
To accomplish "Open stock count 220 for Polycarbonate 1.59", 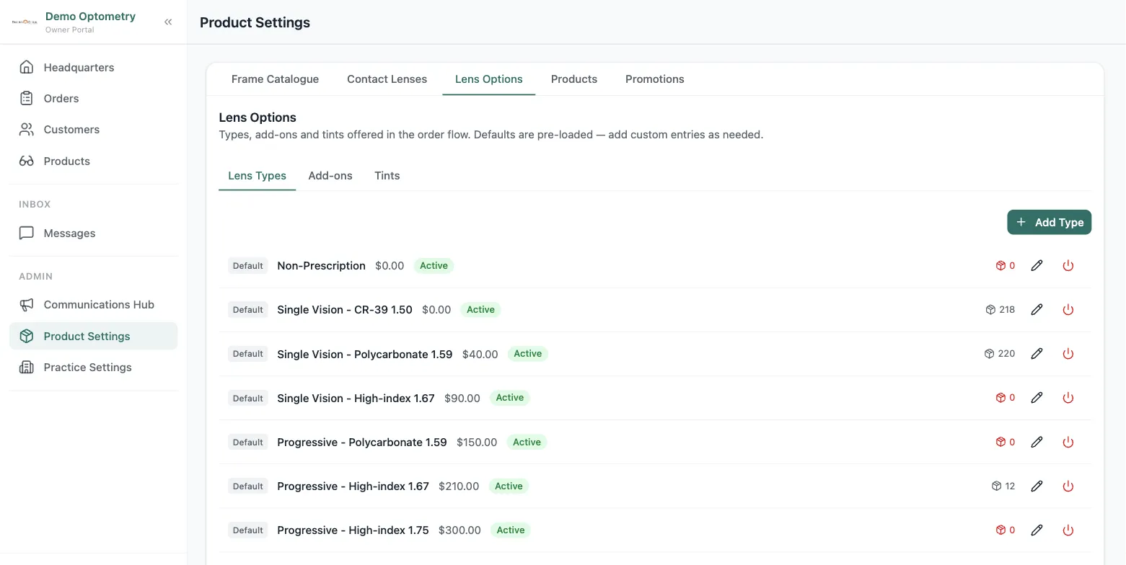I will click(1000, 354).
